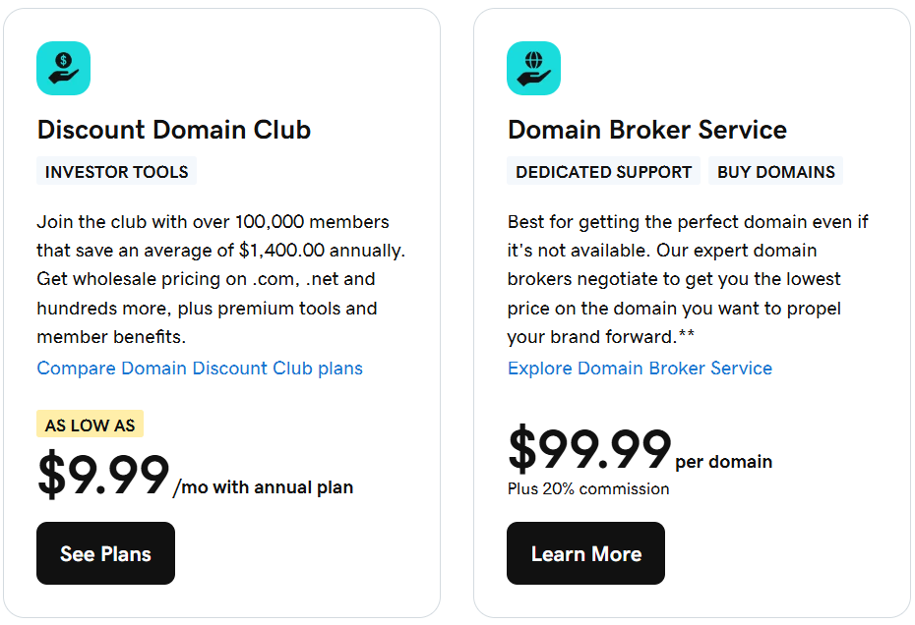915x625 pixels.
Task: Select the INVESTOR TOOLS tag
Action: tap(116, 172)
